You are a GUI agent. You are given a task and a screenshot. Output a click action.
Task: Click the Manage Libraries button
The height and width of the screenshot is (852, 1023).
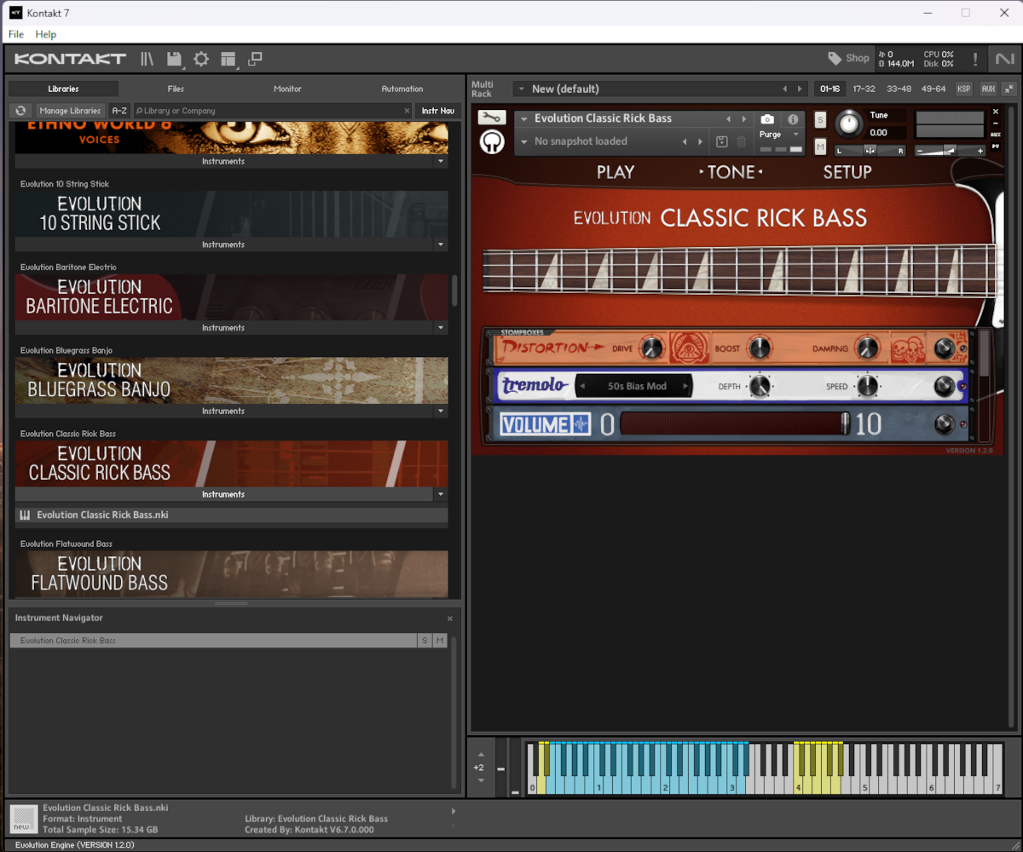tap(71, 111)
